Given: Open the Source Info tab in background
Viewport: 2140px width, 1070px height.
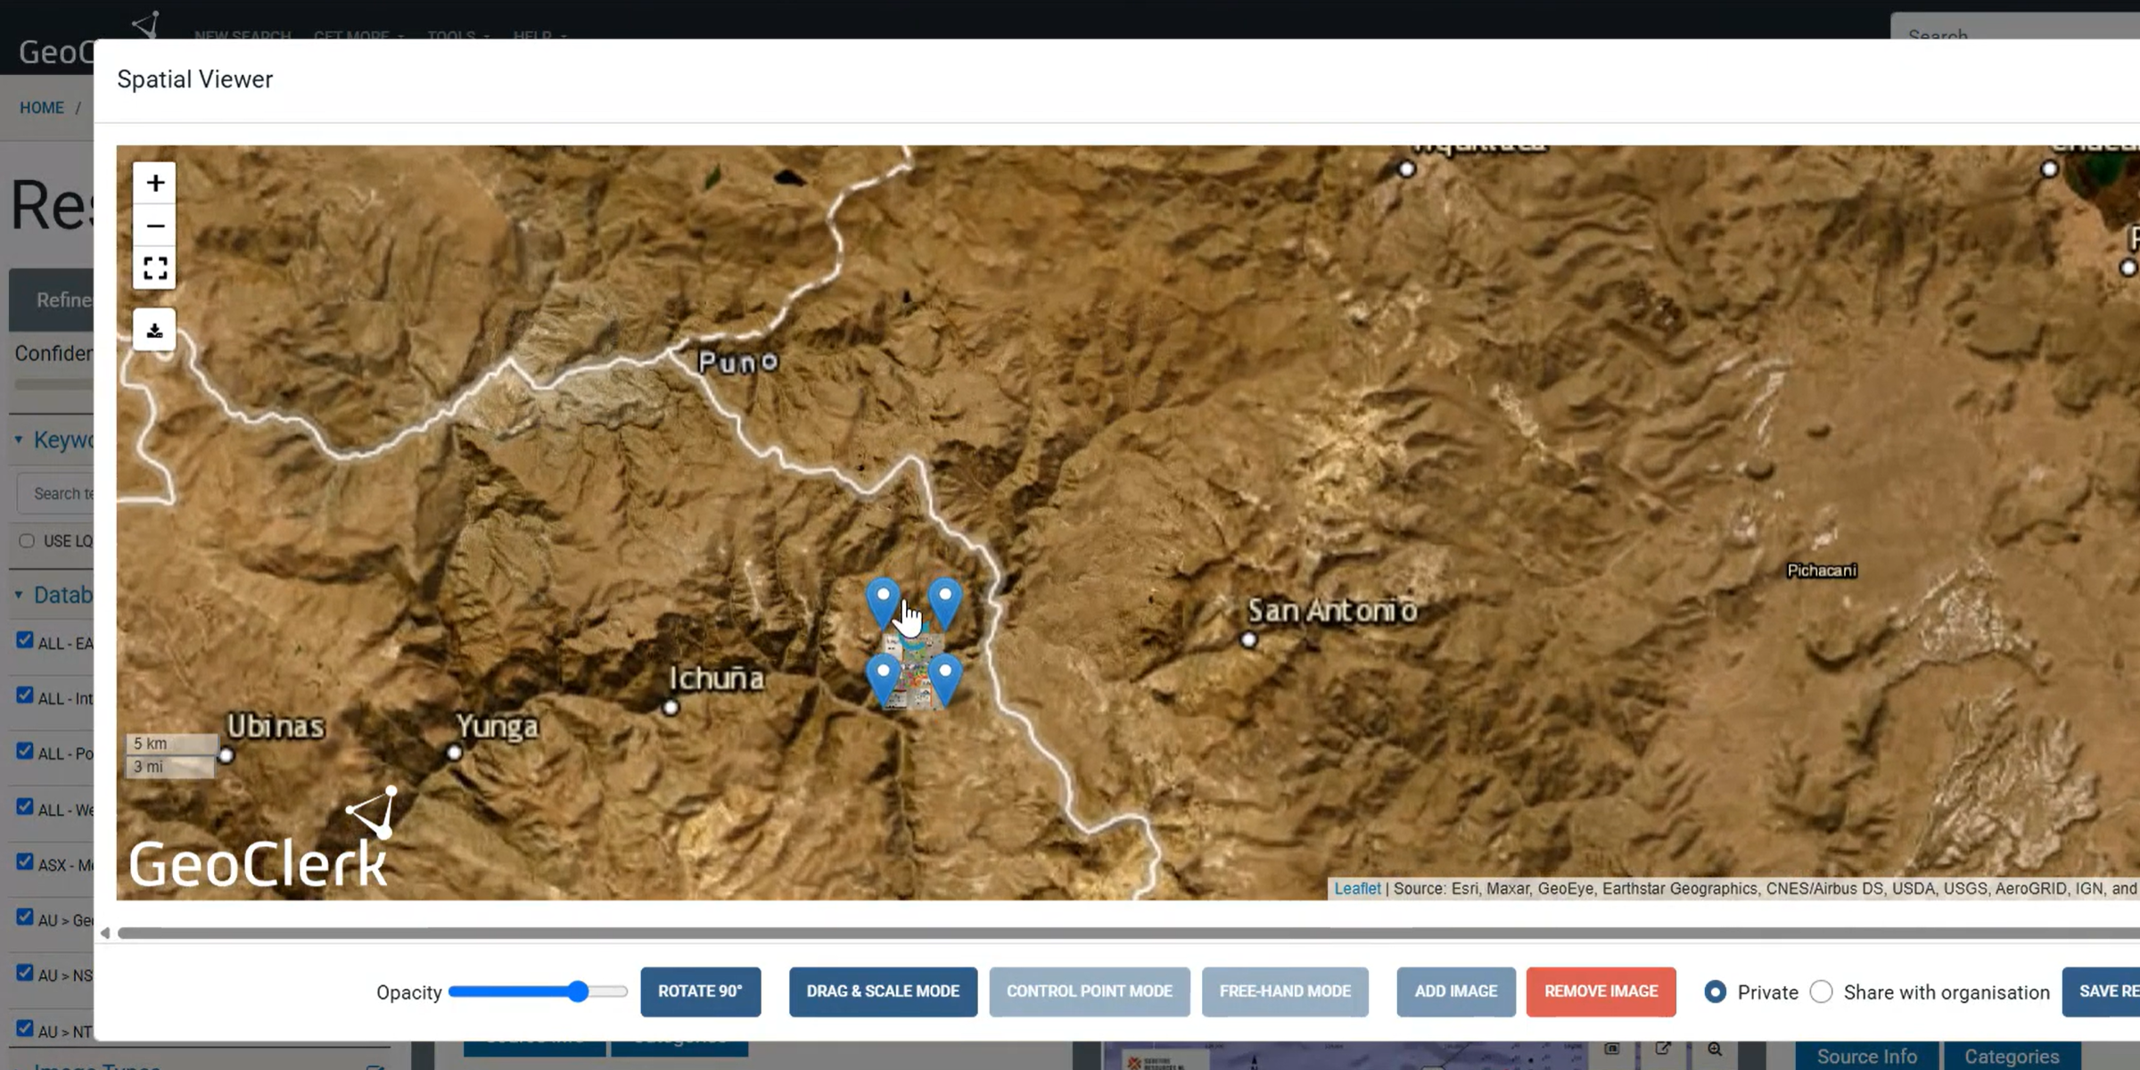Looking at the screenshot, I should click(1866, 1056).
